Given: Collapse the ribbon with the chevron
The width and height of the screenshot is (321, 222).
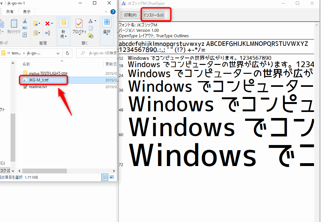Looking at the screenshot, I should tap(106, 12).
